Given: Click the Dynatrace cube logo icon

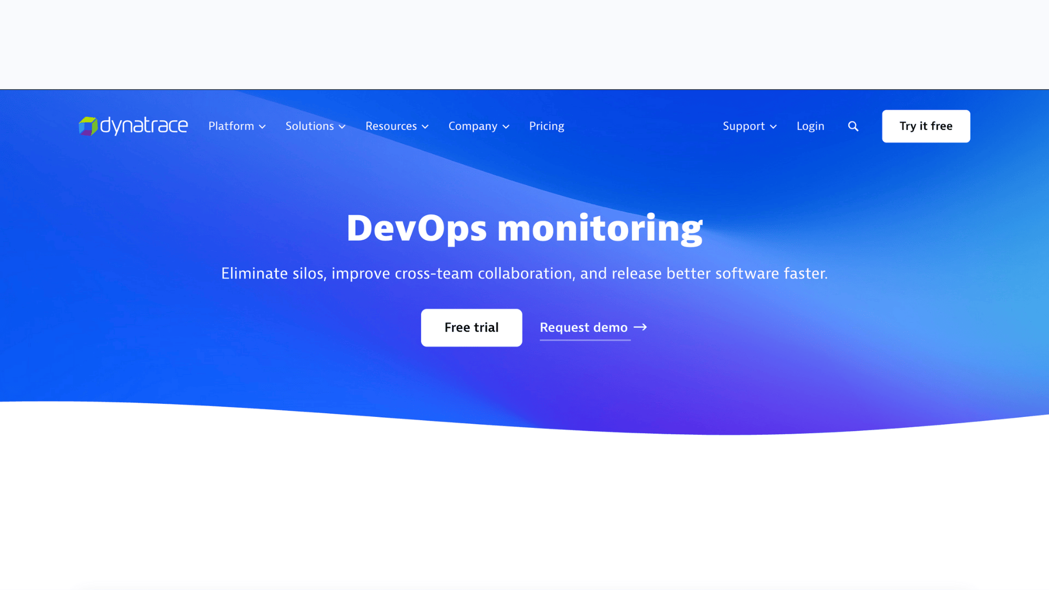Looking at the screenshot, I should [x=88, y=126].
